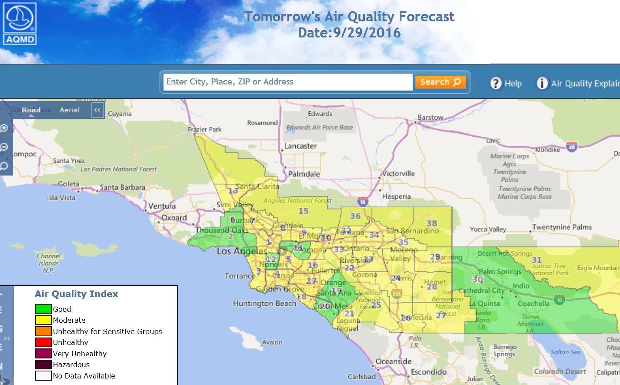Click the magnifier search tool icon on the left
Screen dimensions: 620x385
click(4, 166)
